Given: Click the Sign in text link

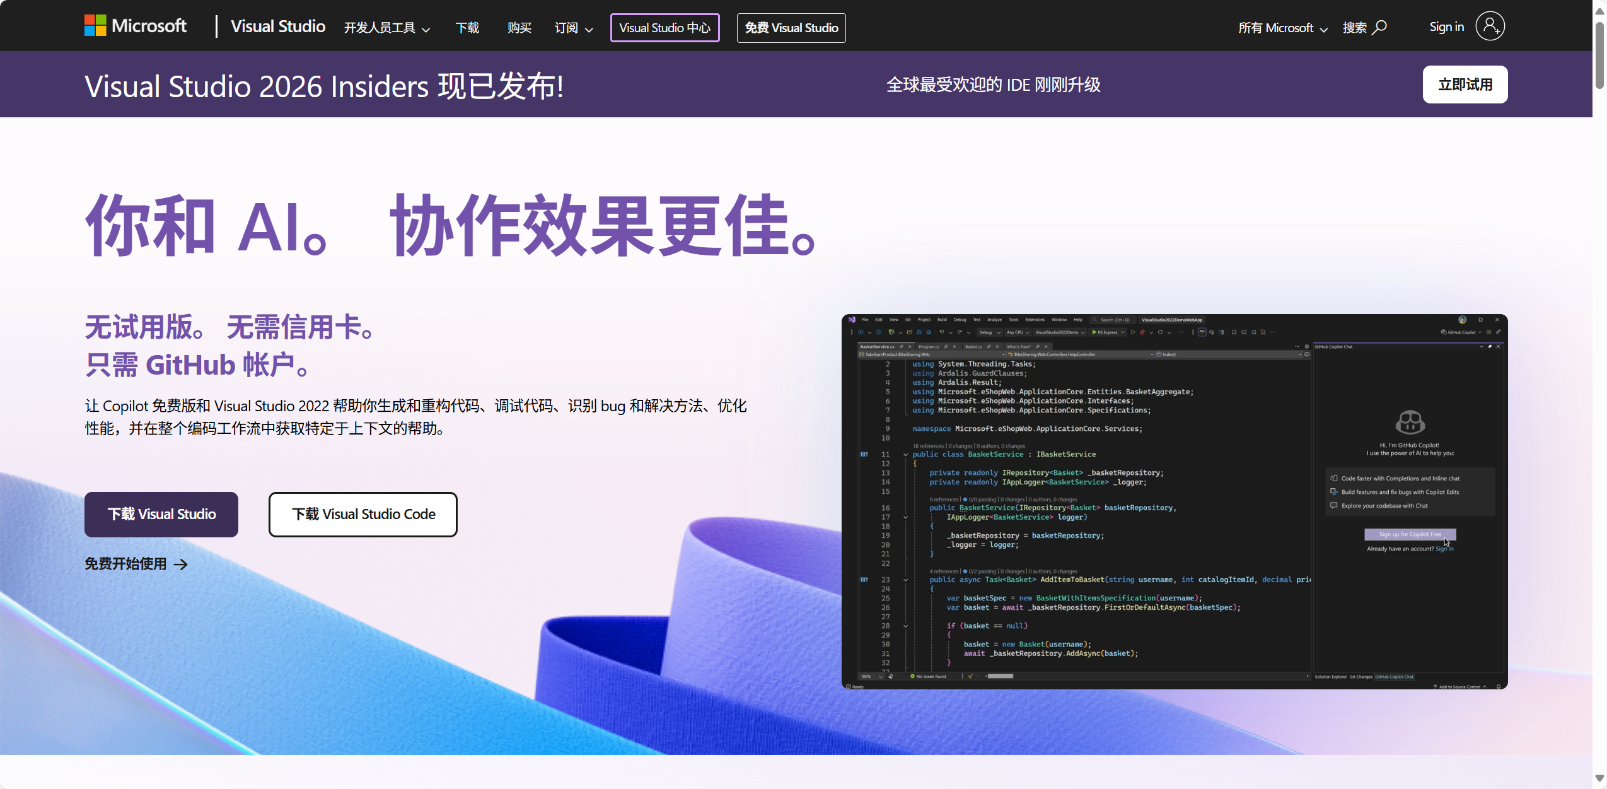Looking at the screenshot, I should click(1446, 26).
